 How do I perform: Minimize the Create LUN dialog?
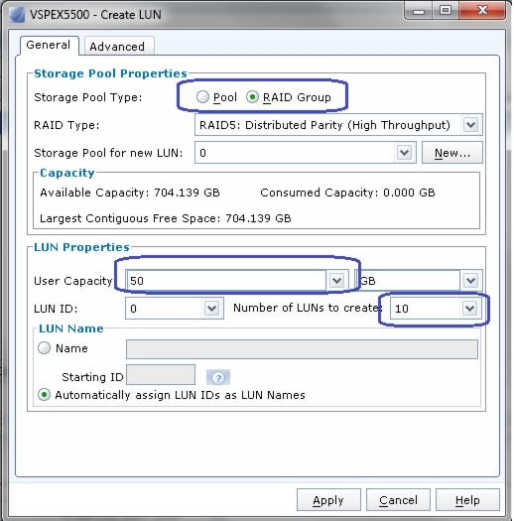click(x=419, y=11)
